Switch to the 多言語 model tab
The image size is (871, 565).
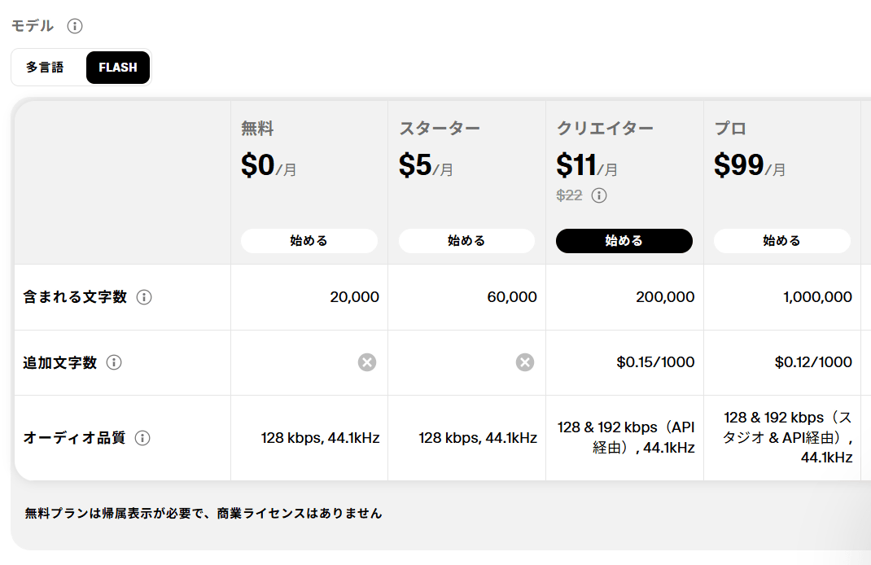point(45,68)
